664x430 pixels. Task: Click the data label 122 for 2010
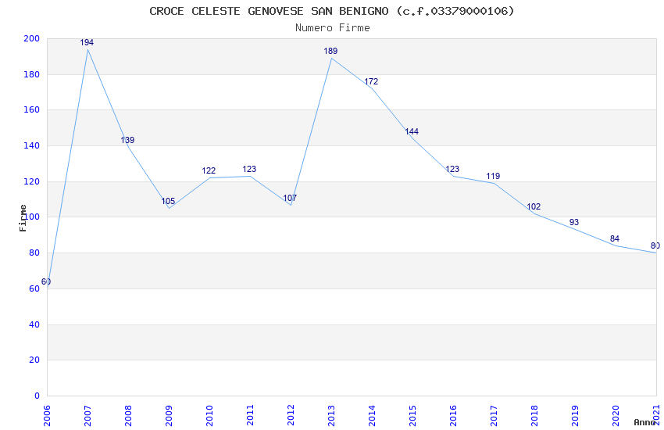pyautogui.click(x=209, y=170)
